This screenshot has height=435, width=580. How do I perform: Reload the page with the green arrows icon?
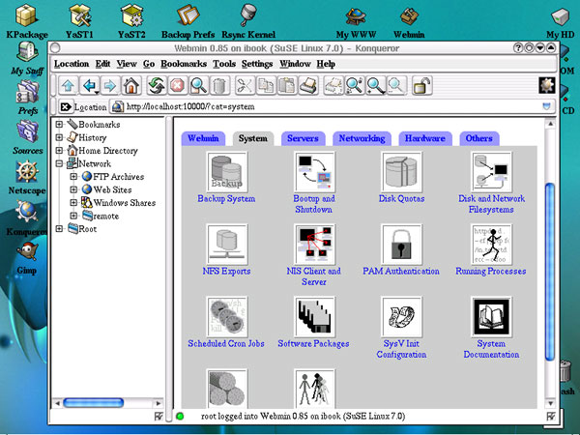pyautogui.click(x=157, y=86)
